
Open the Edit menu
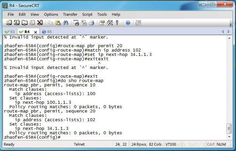pos(22,14)
